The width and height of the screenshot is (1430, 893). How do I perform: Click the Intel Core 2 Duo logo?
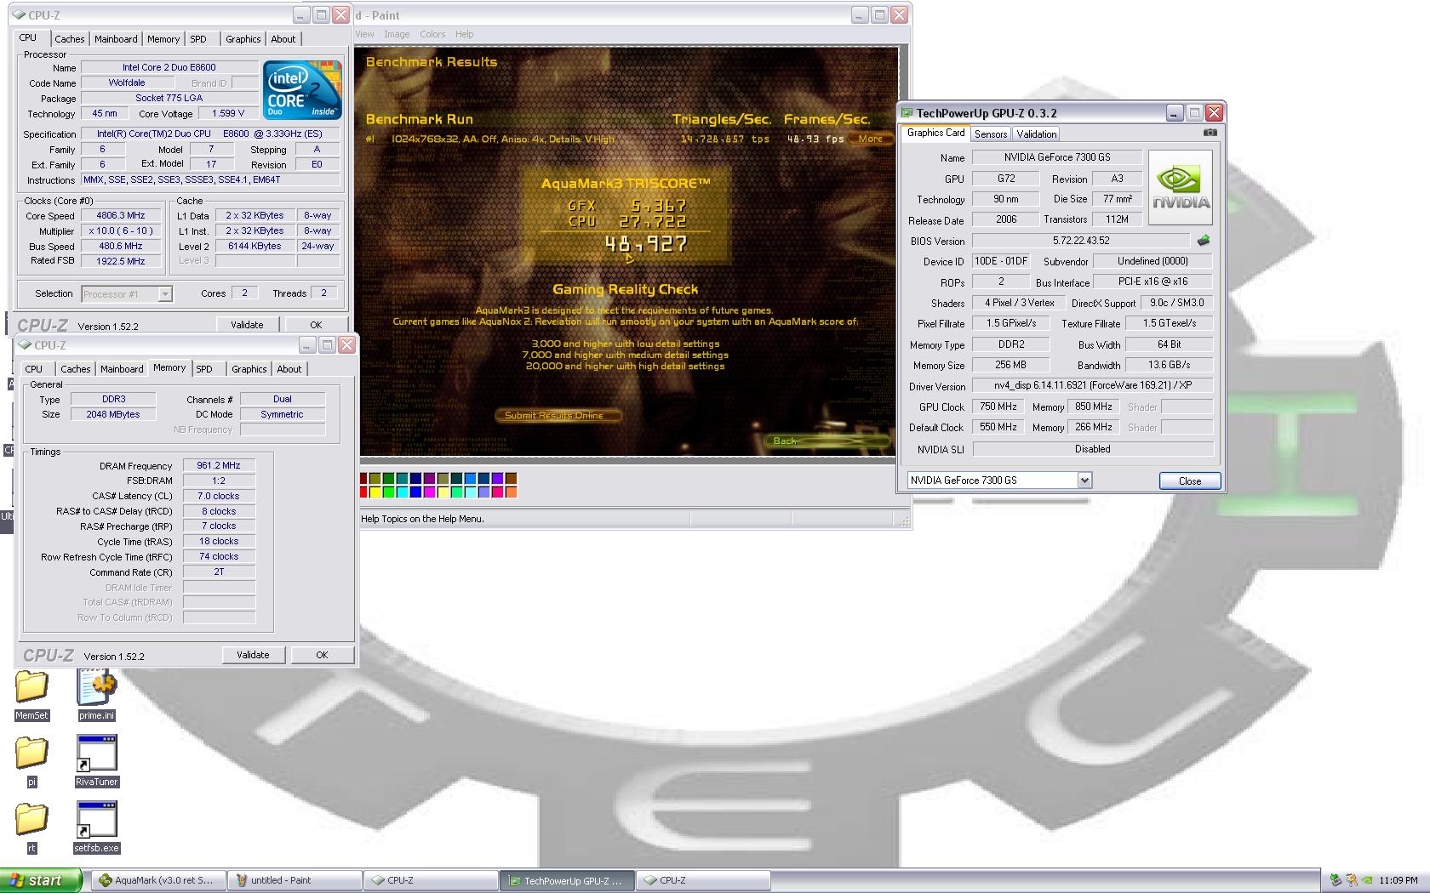[302, 89]
